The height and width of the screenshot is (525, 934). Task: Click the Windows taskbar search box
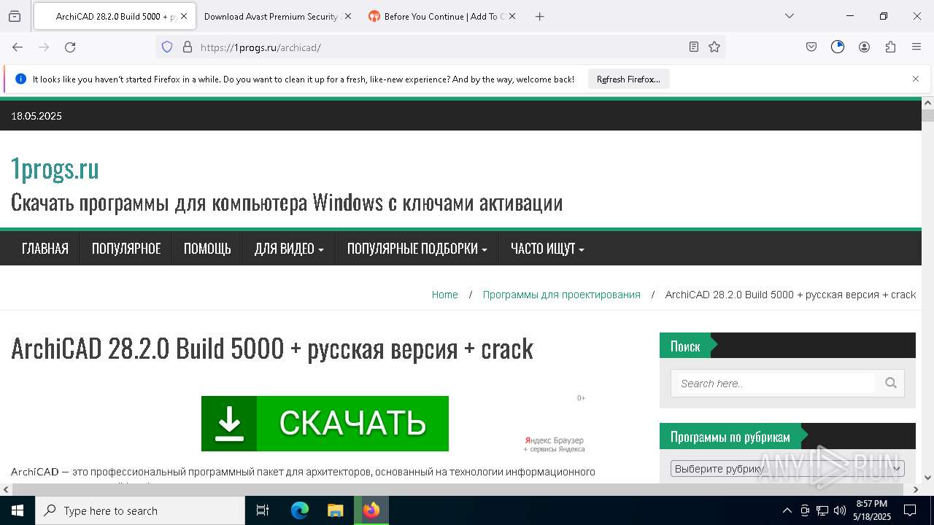140,510
